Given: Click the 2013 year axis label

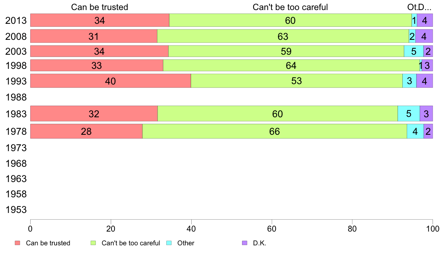Looking at the screenshot, I should [x=16, y=20].
